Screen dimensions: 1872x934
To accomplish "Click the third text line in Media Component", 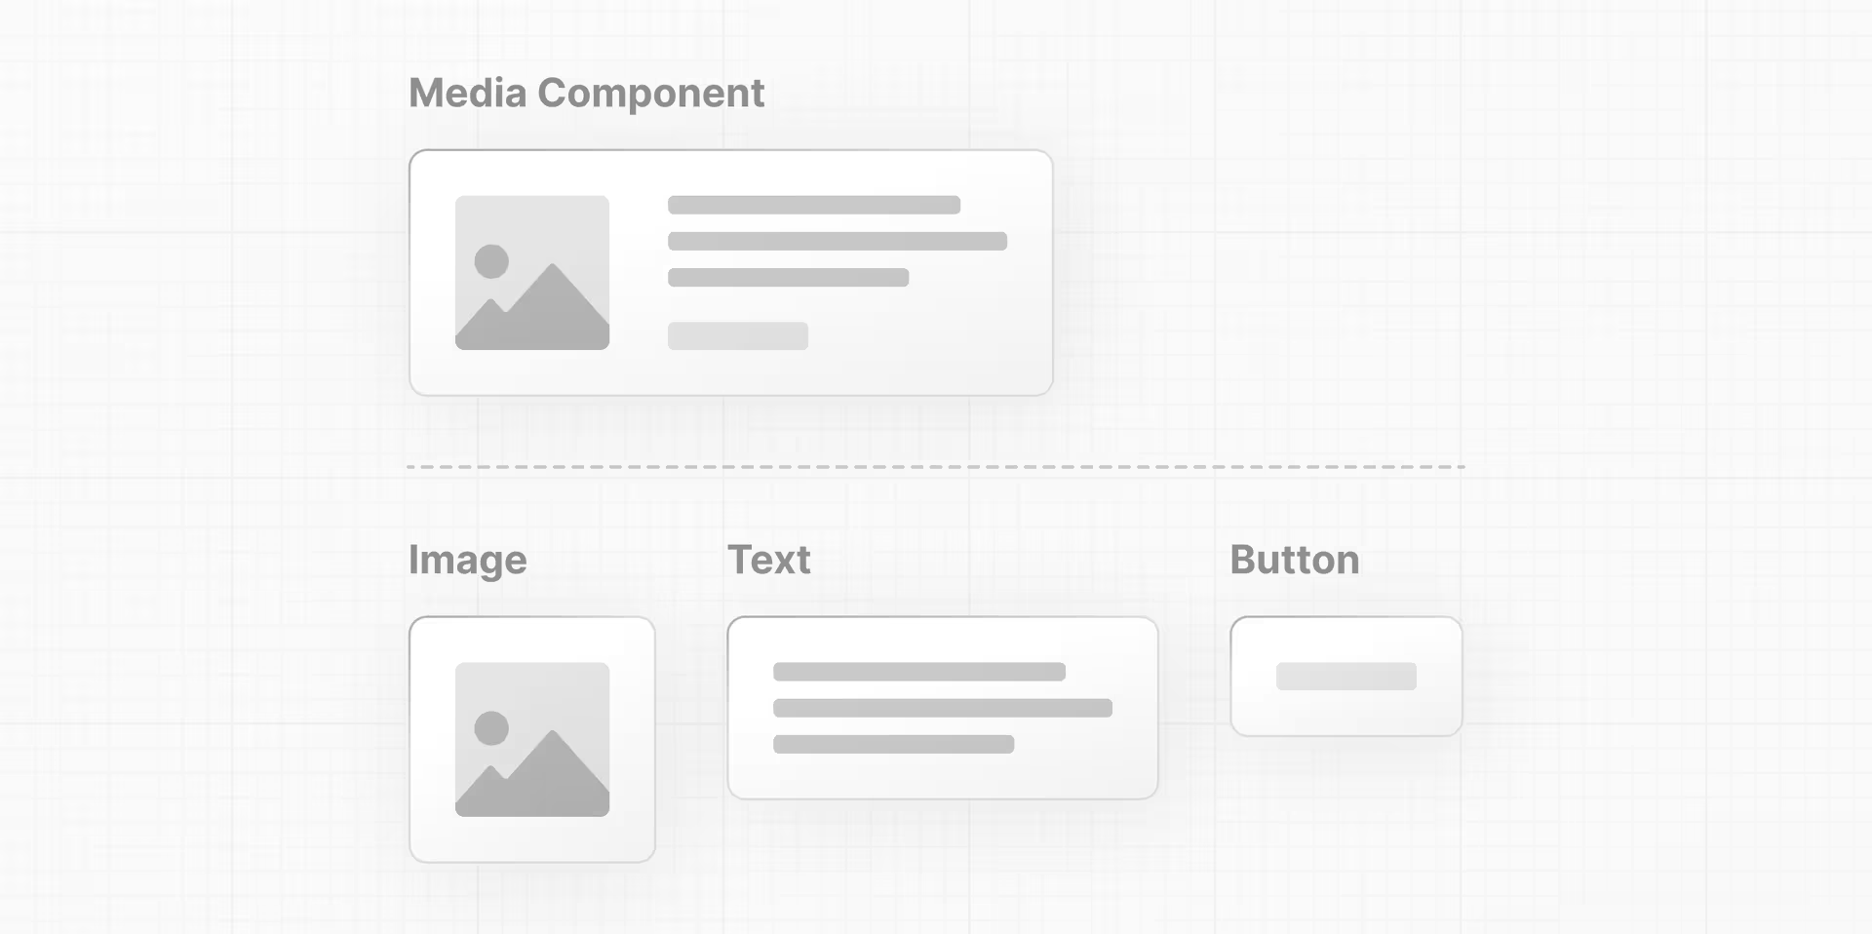I will click(x=788, y=277).
